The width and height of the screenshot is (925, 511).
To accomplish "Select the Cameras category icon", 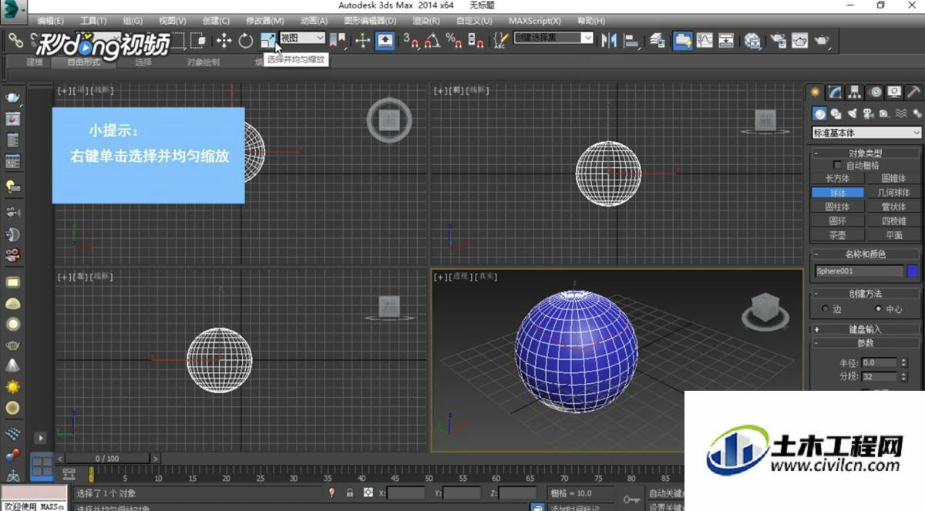I will 869,114.
